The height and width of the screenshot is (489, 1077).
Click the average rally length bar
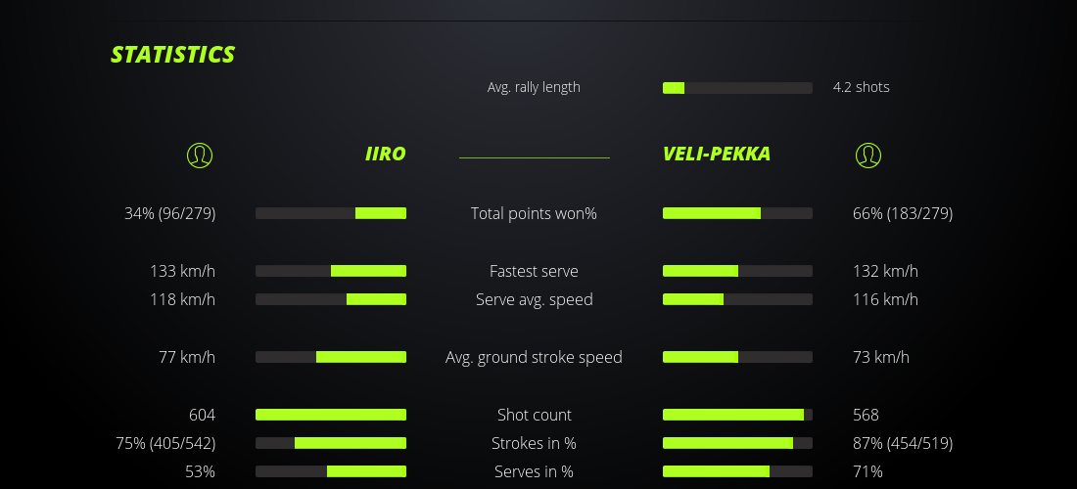point(737,88)
